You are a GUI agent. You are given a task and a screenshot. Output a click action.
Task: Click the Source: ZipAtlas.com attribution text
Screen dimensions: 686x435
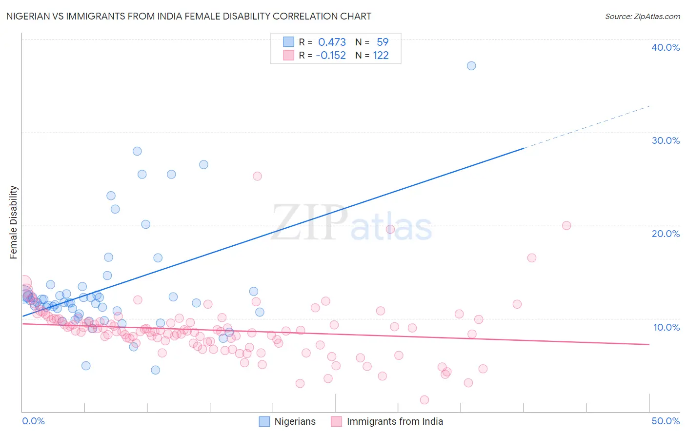pos(643,16)
